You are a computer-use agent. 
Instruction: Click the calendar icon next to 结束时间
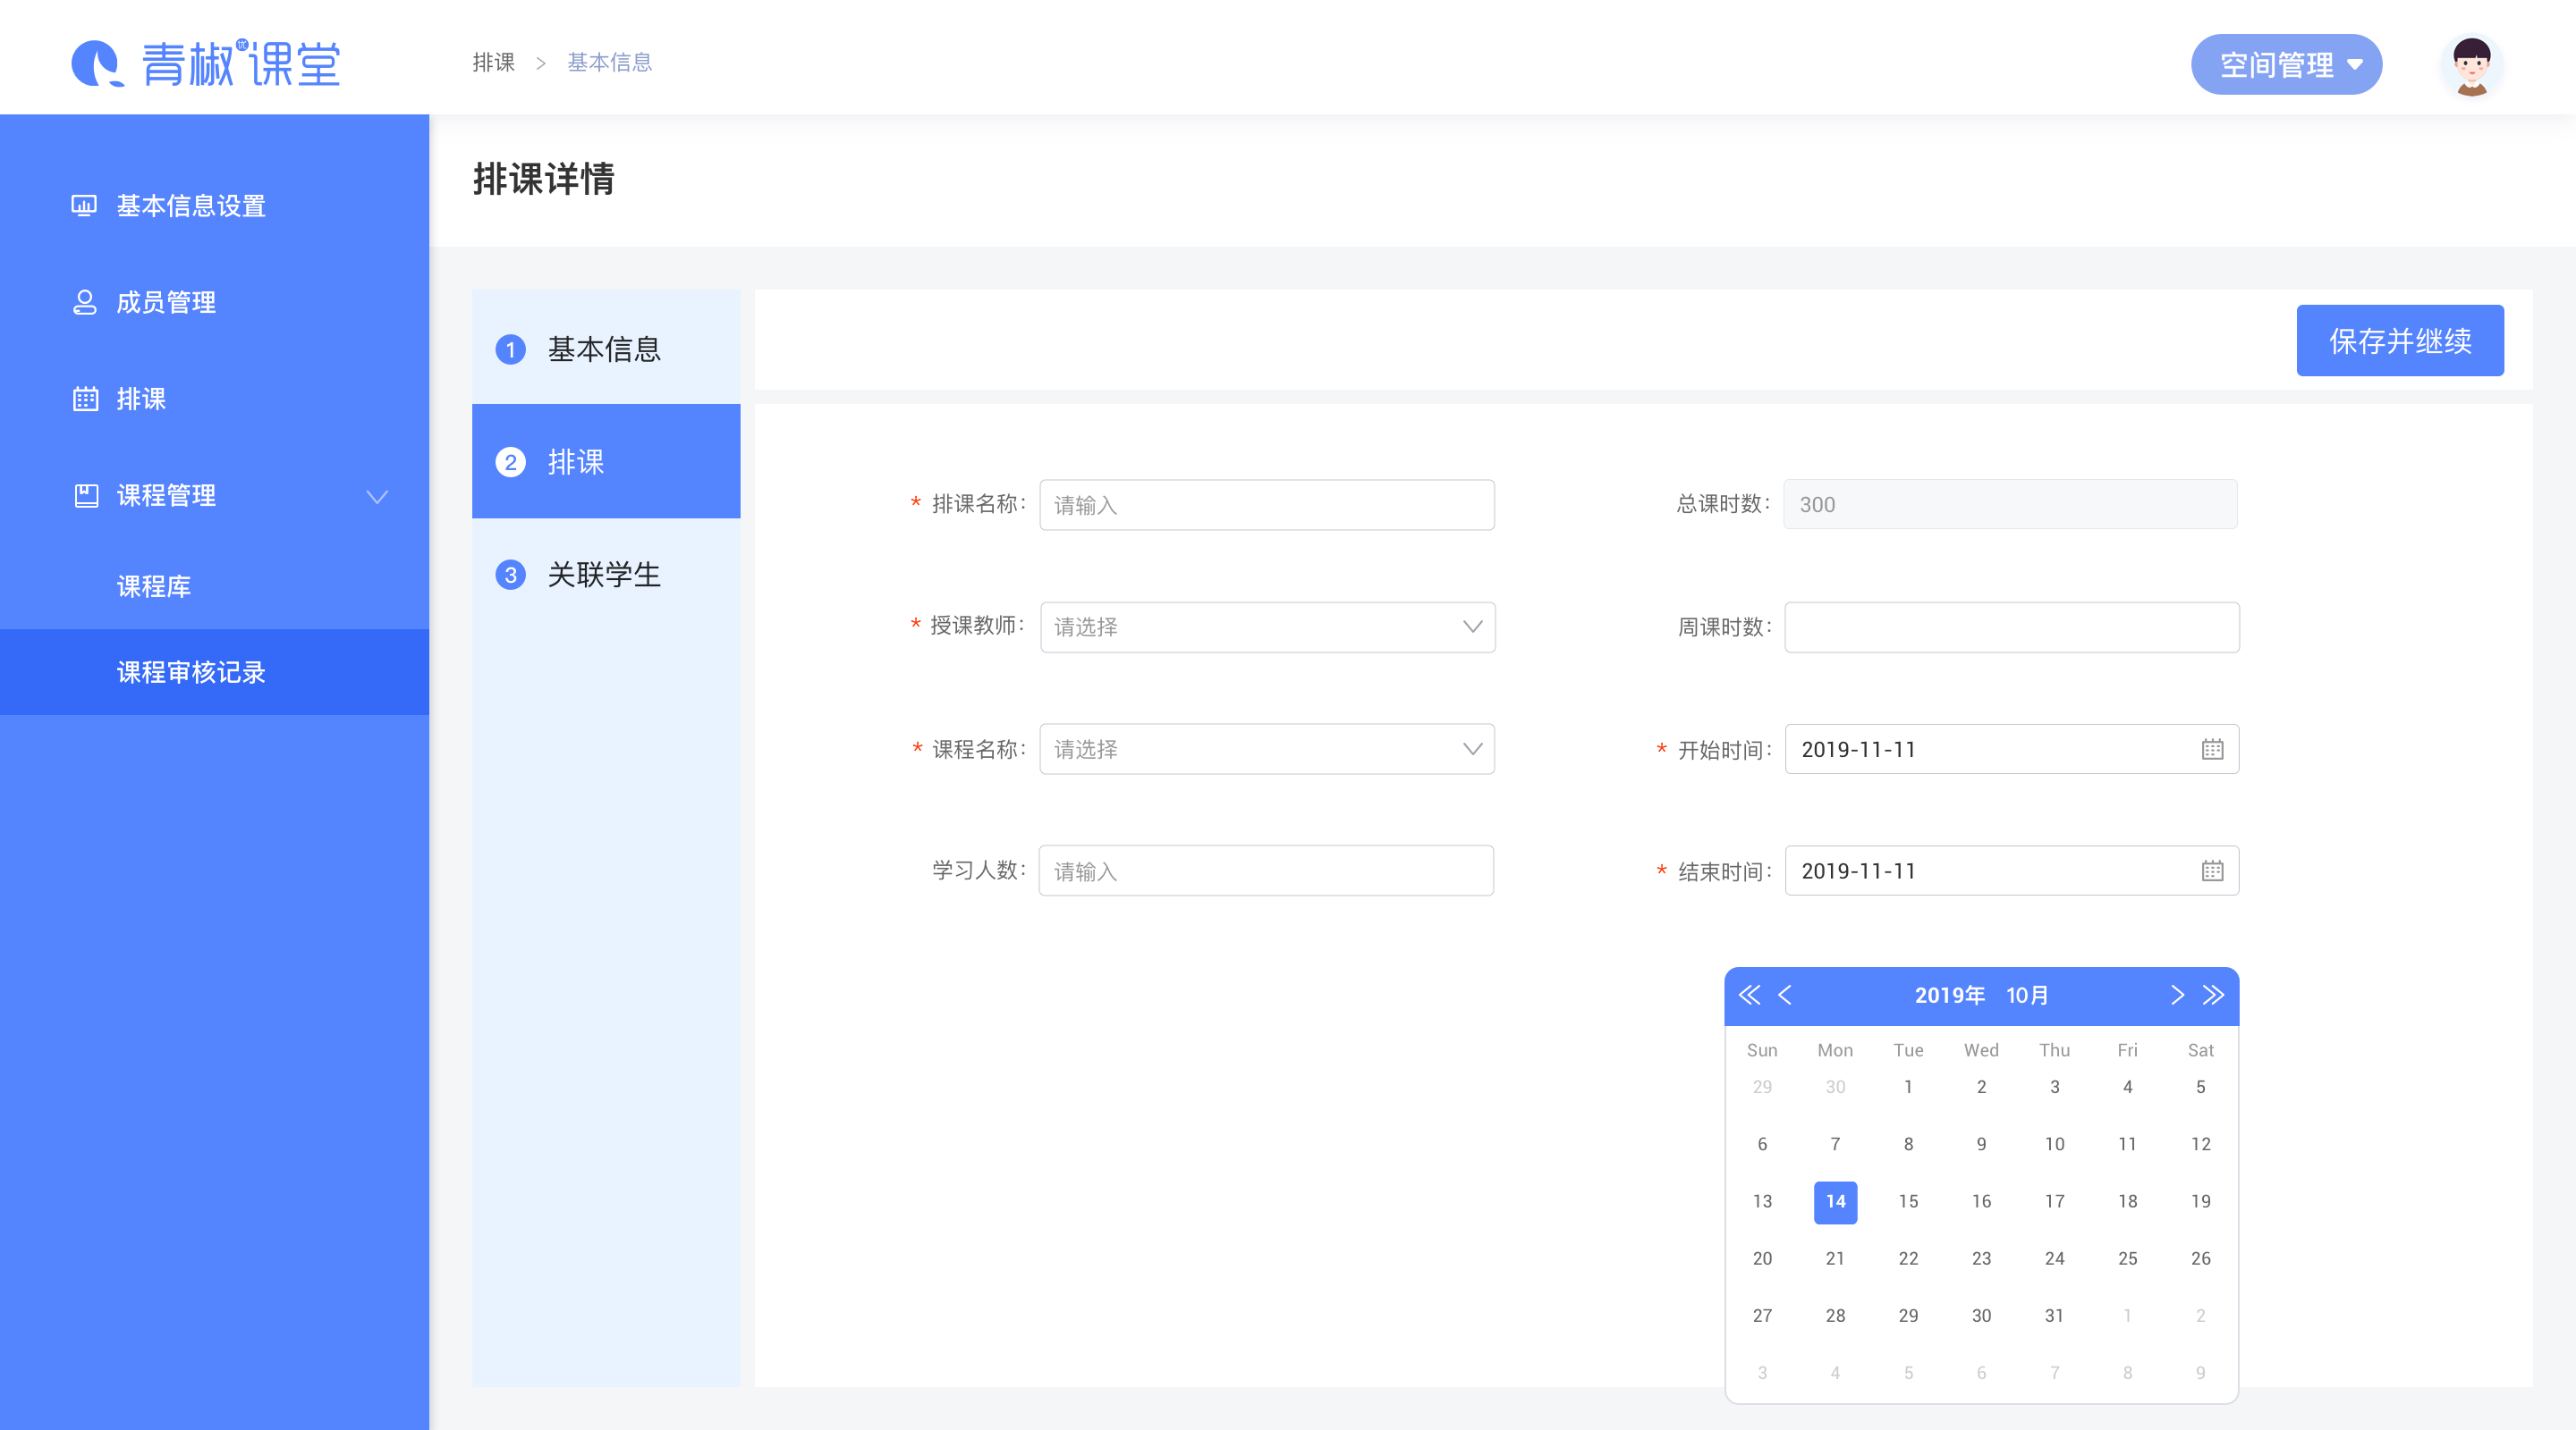pos(2211,870)
